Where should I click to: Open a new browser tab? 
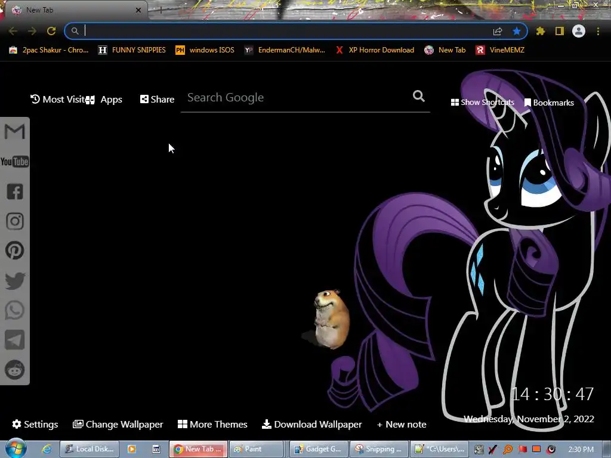pos(161,11)
